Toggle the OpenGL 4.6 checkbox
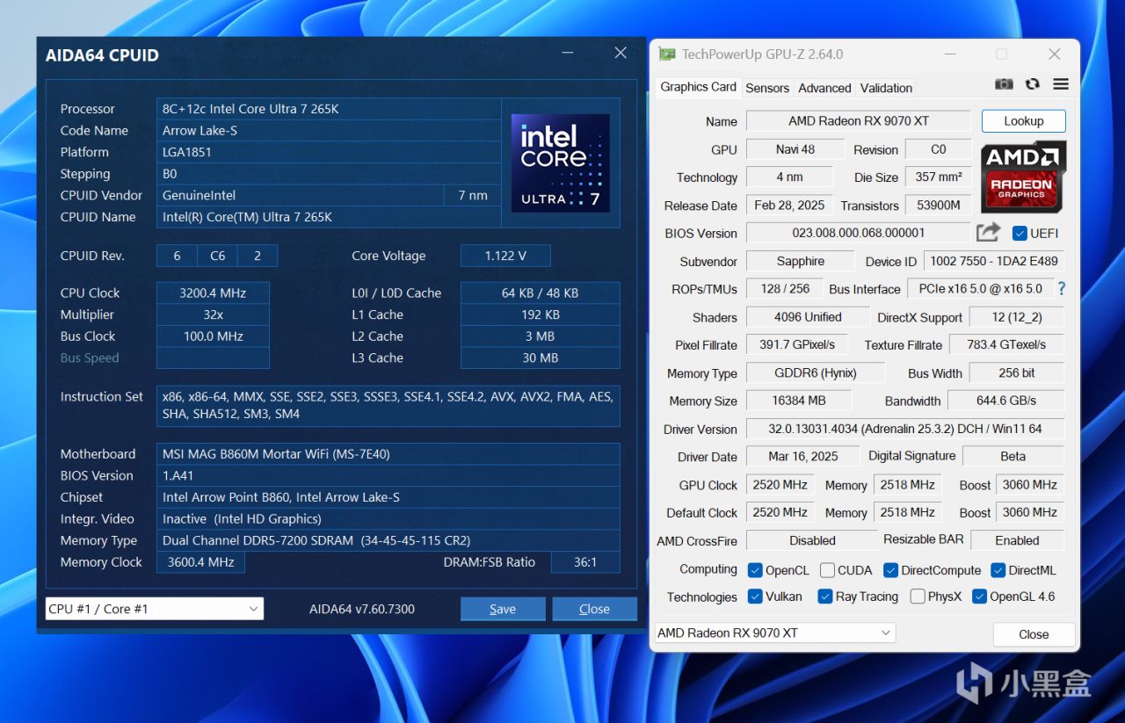Screen dimensions: 1125x723 (x=979, y=596)
